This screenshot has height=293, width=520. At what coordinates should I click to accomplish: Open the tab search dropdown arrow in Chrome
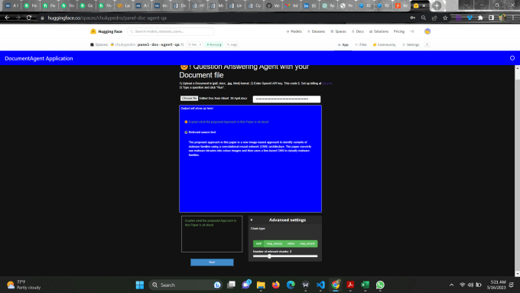466,5
